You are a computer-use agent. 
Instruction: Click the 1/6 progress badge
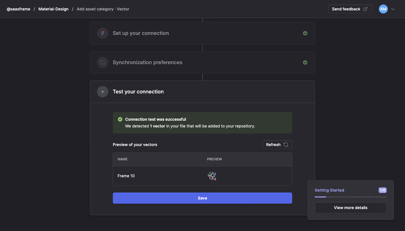click(x=382, y=190)
